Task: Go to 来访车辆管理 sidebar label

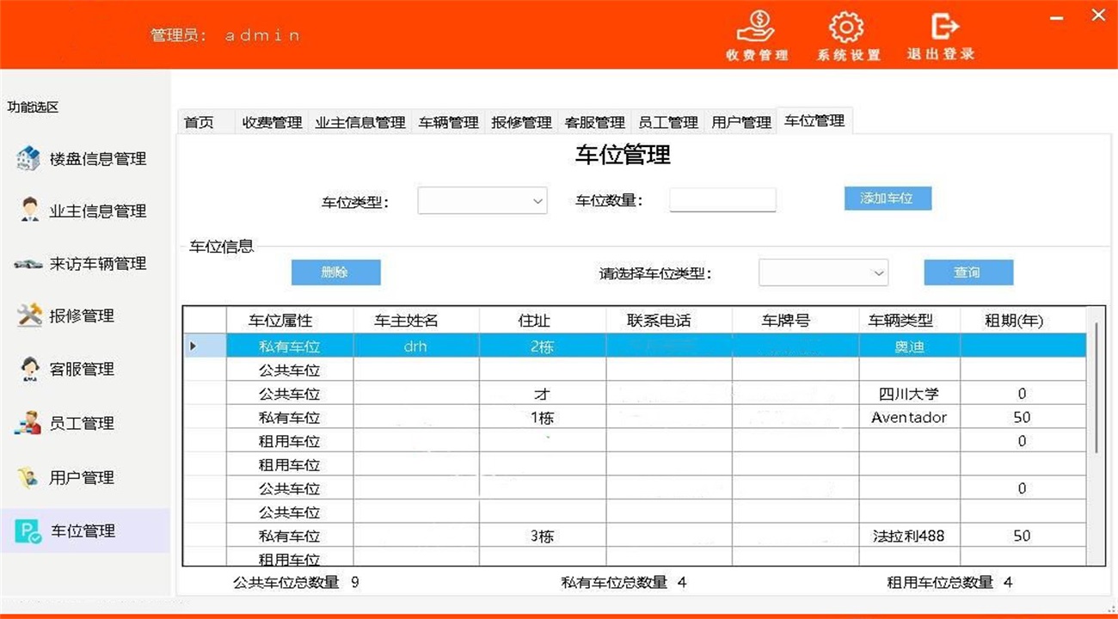Action: point(97,264)
